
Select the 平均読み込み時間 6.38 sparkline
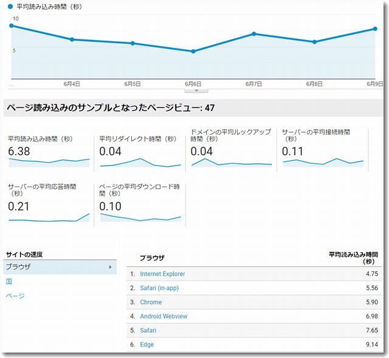pyautogui.click(x=49, y=162)
